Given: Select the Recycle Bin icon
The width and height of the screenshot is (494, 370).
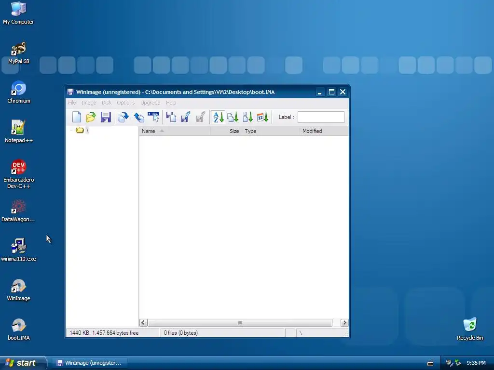Looking at the screenshot, I should 470,329.
